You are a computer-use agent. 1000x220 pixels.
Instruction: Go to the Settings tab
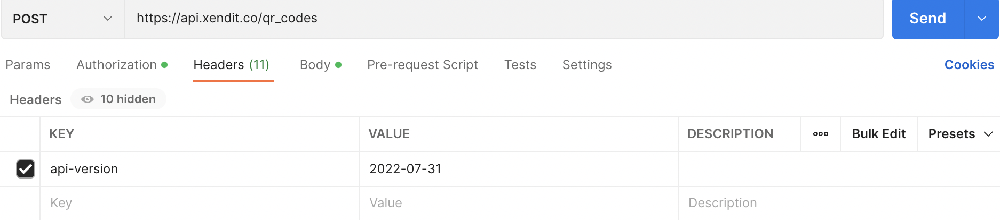(586, 65)
